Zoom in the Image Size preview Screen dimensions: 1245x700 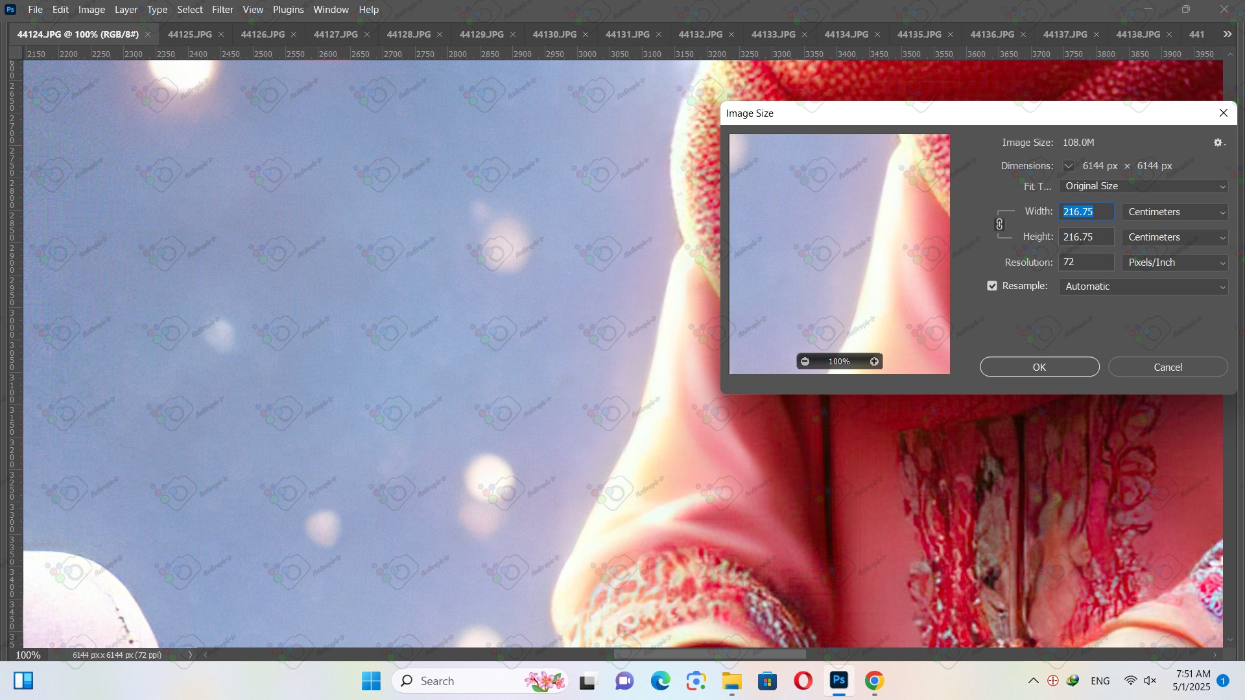(874, 362)
